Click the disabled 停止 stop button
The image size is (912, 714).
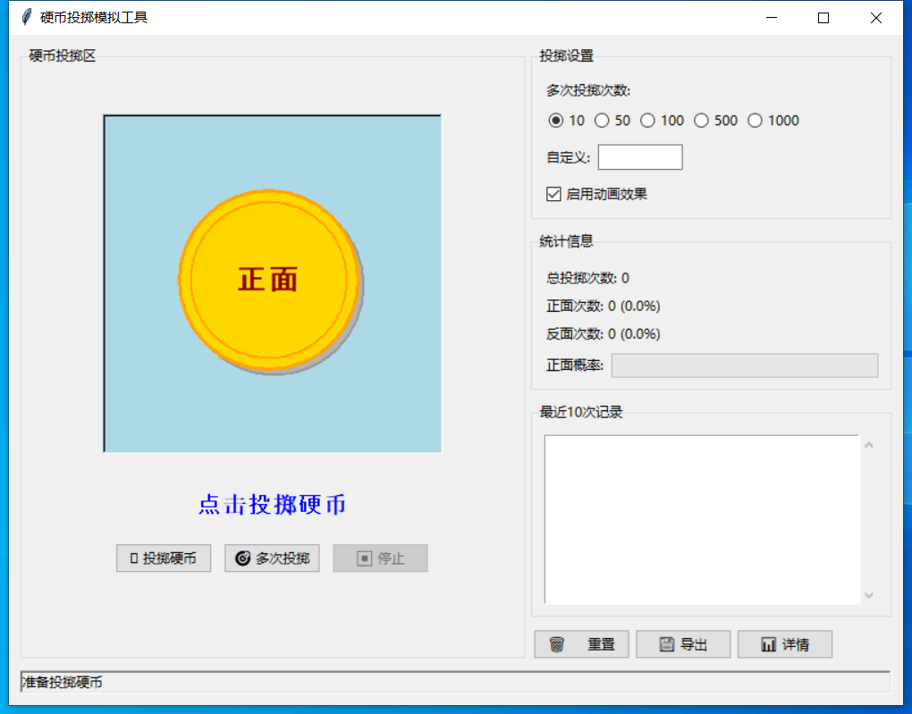click(x=380, y=559)
